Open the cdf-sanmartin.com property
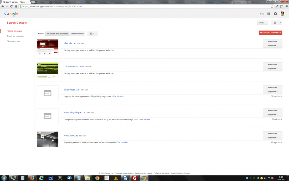The height and width of the screenshot is (181, 289). click(x=74, y=66)
